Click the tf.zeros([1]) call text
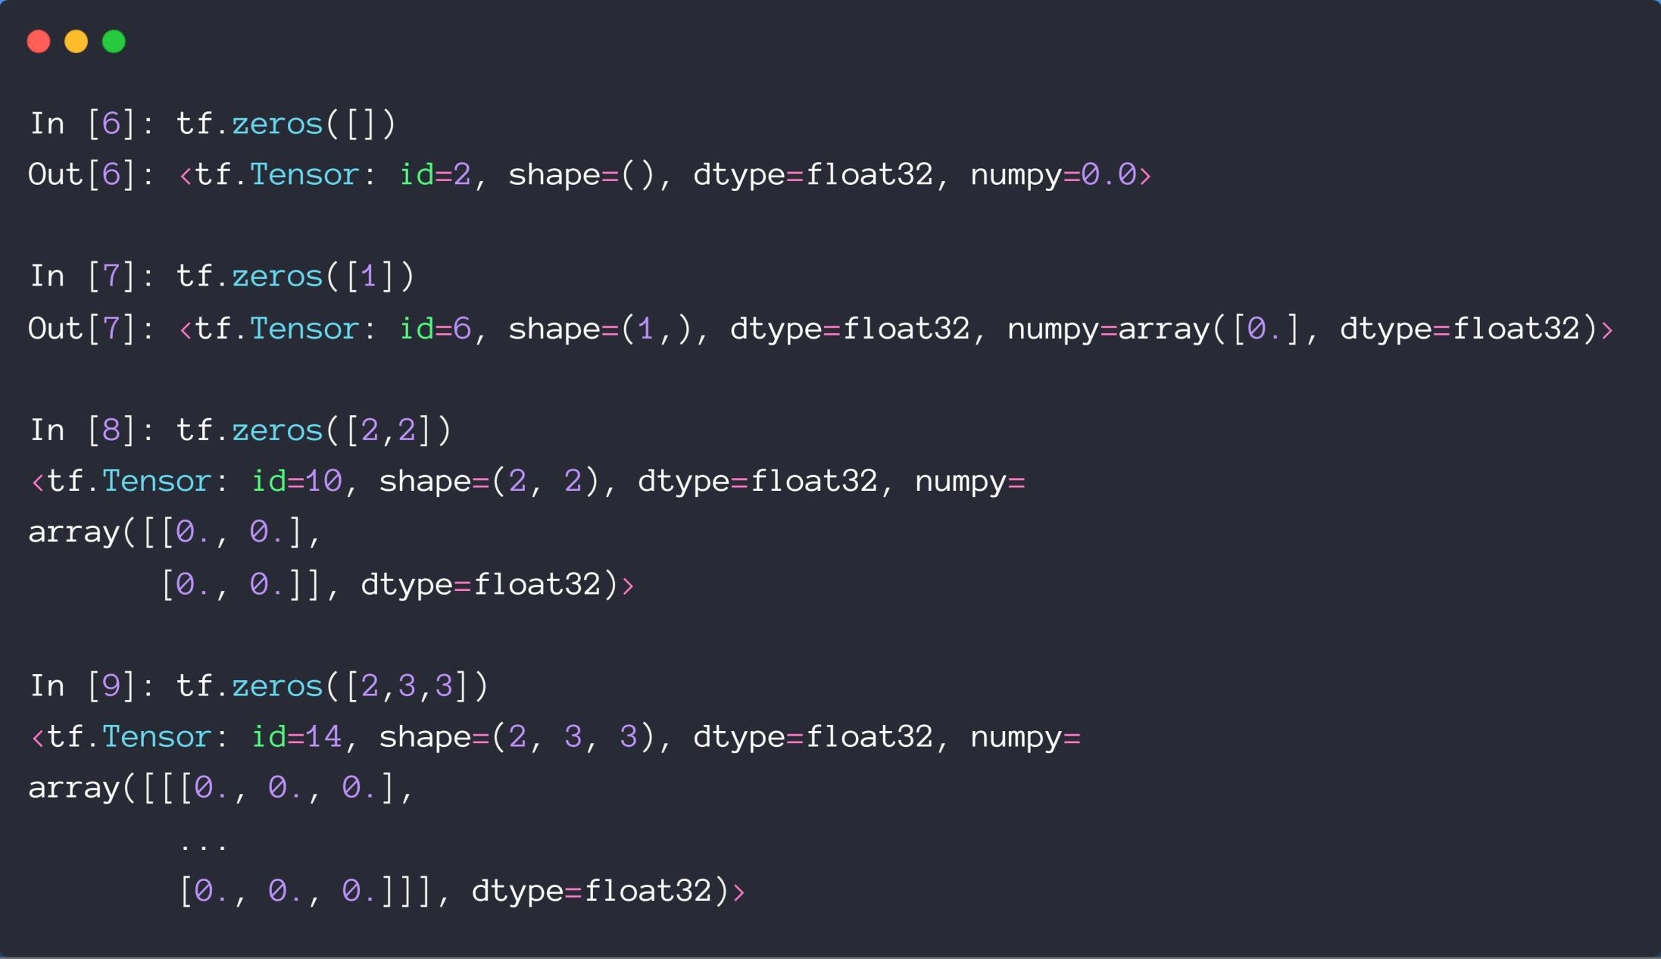 pyautogui.click(x=295, y=276)
